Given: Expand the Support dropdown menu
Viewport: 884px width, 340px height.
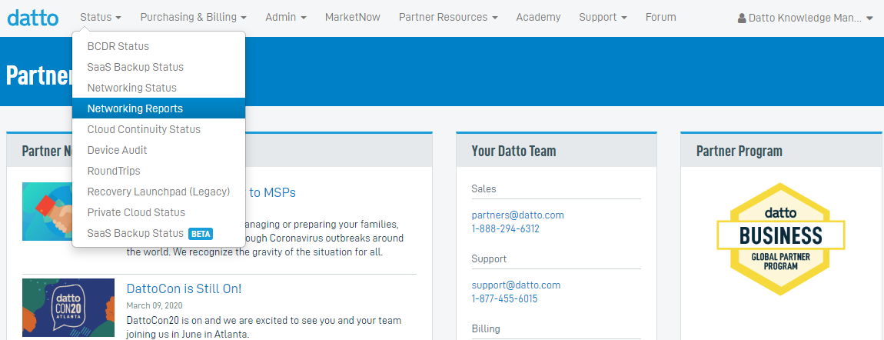Looking at the screenshot, I should click(603, 17).
